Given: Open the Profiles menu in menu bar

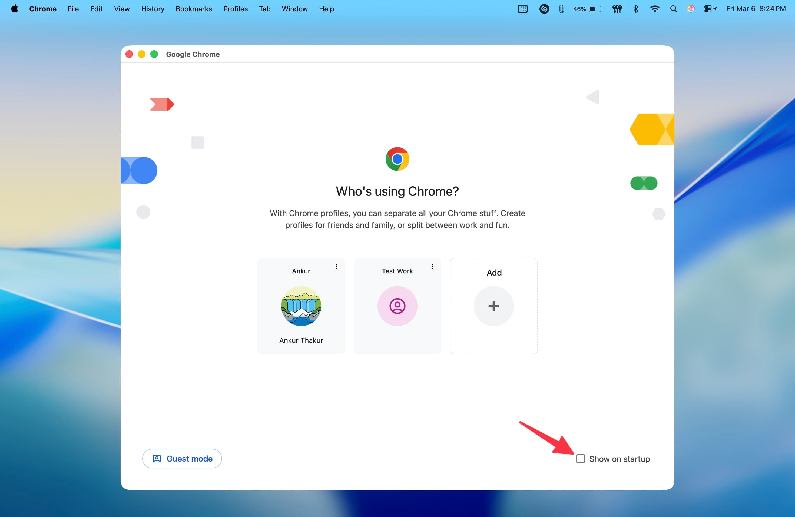Looking at the screenshot, I should pos(235,9).
